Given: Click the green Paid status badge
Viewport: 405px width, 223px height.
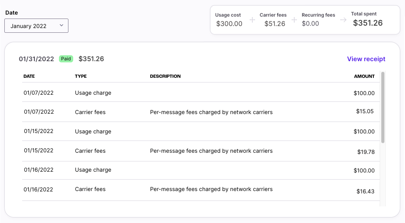Looking at the screenshot, I should 66,59.
